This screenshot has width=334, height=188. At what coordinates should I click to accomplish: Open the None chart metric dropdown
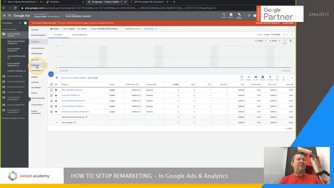(x=275, y=41)
